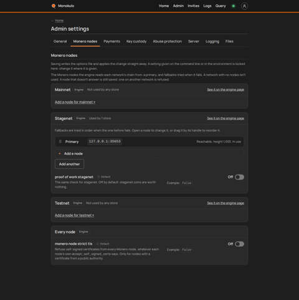Screen dimensions: 299x300
Task: Click the Stagenet section heading
Action: point(64,119)
